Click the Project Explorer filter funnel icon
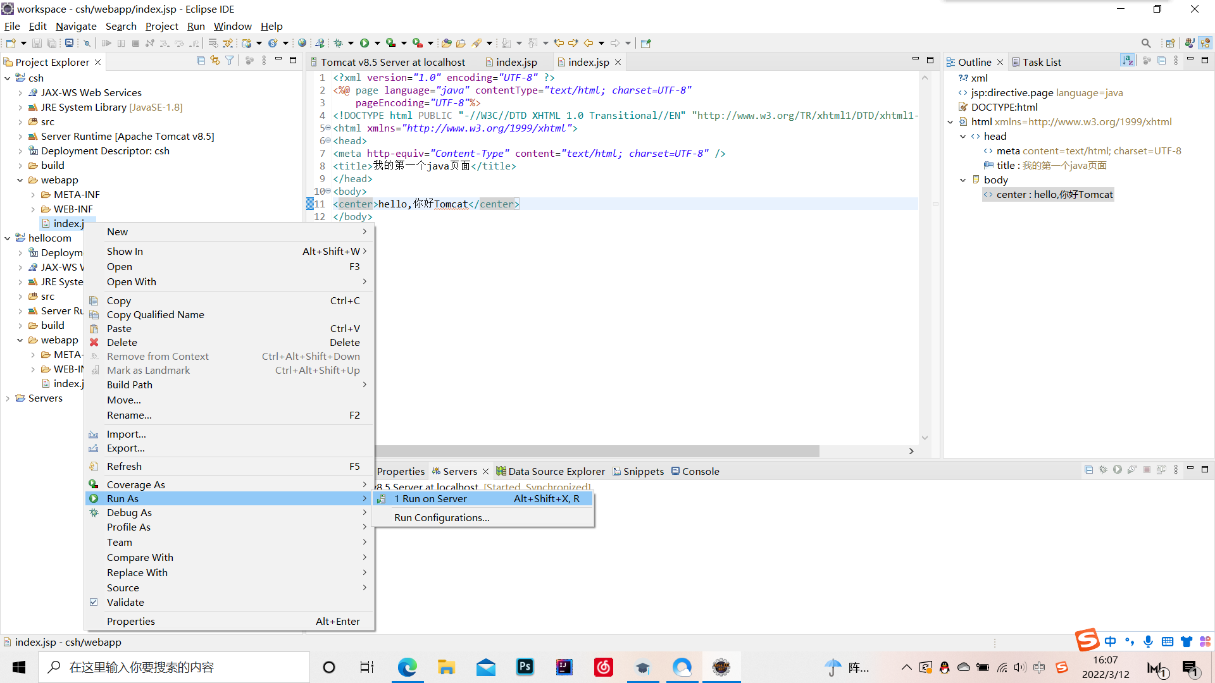Viewport: 1215px width, 683px height. [x=230, y=61]
